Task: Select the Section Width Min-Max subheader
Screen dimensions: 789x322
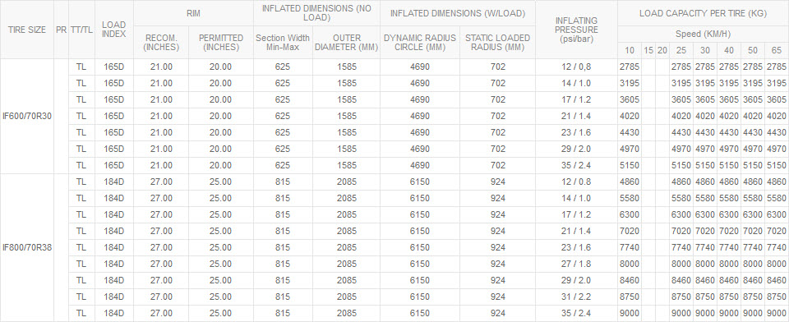Action: [x=283, y=43]
